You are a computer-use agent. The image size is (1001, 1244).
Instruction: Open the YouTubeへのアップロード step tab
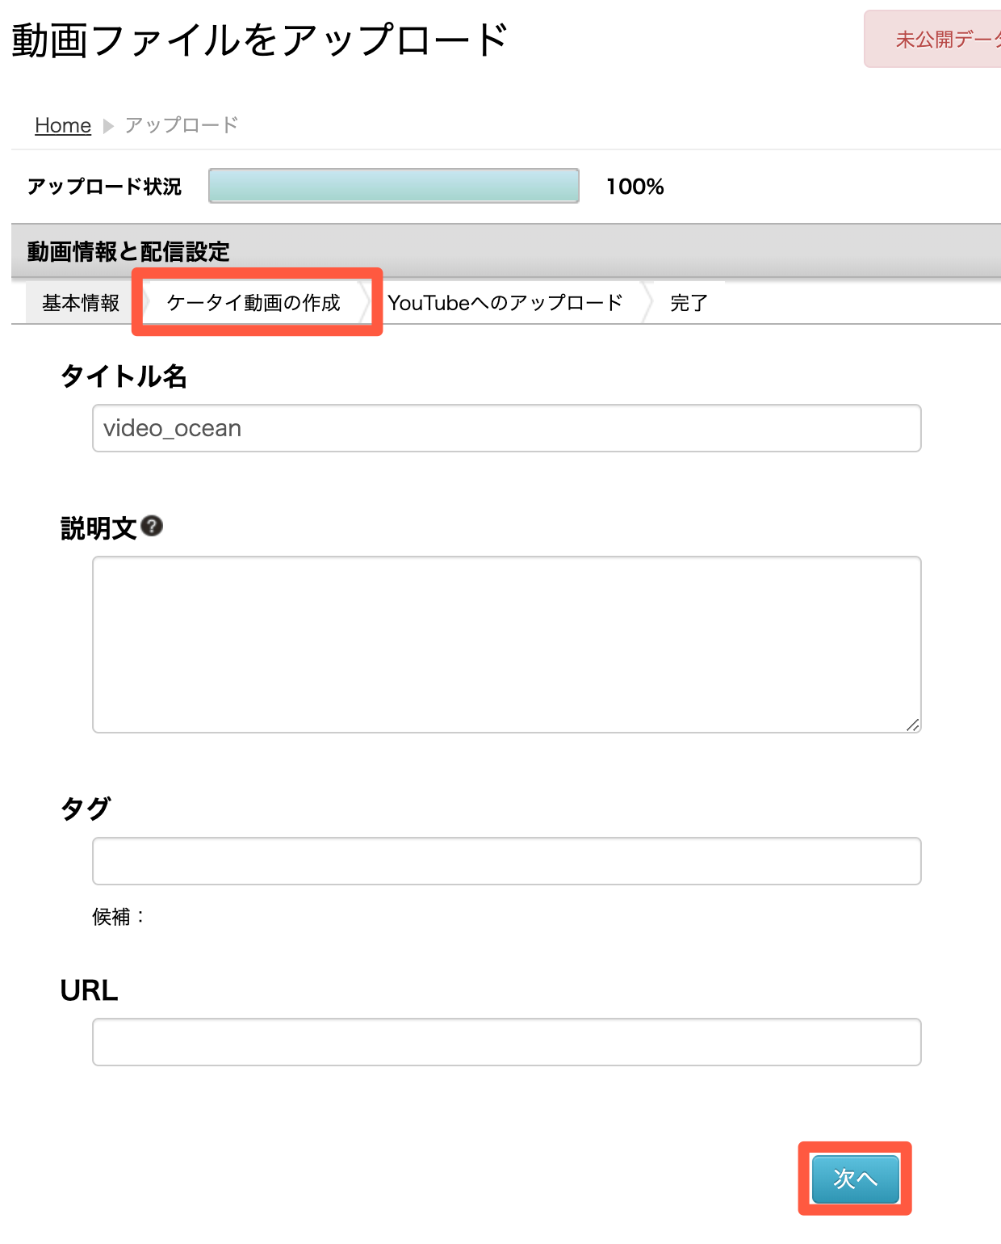coord(505,303)
